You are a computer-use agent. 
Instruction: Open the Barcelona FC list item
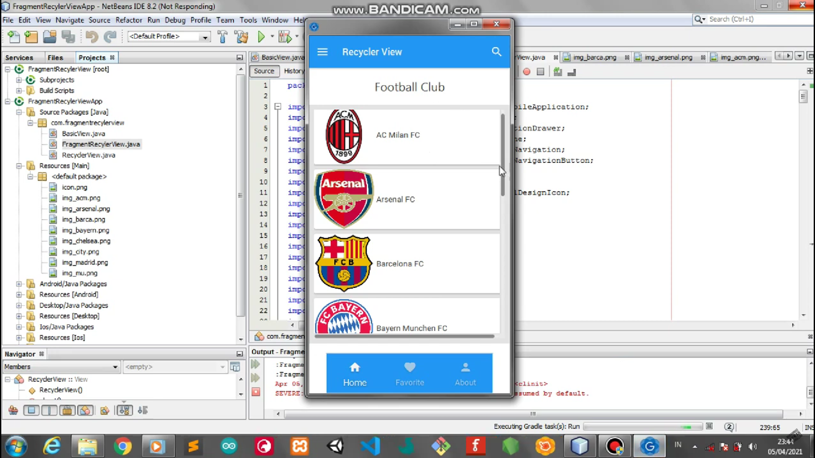pyautogui.click(x=407, y=263)
